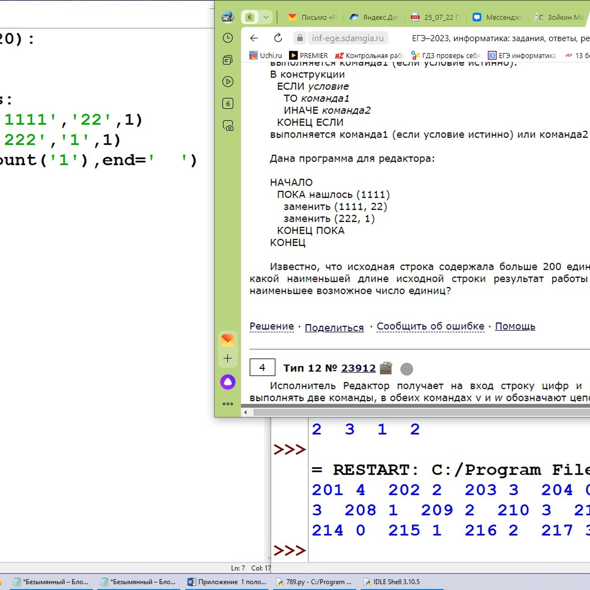Open the sidebar three-dots more menu
Viewport: 590px width, 590px height.
(228, 404)
